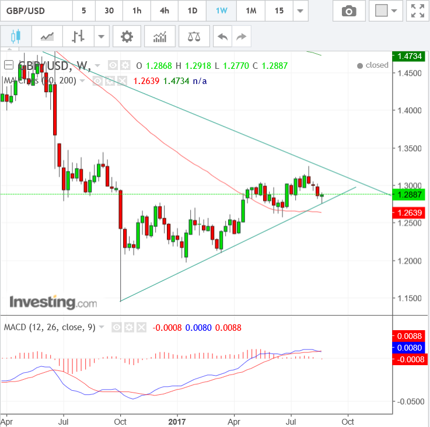Viewport: 430px width, 427px height.
Task: Open the MACD legend dropdown arrow
Action: pyautogui.click(x=102, y=327)
